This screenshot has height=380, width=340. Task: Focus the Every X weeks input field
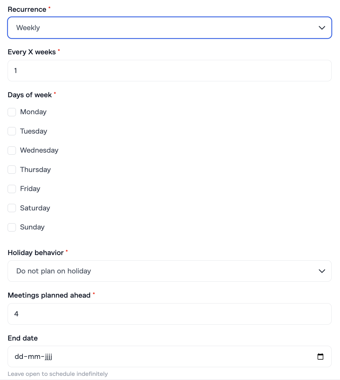click(x=170, y=71)
